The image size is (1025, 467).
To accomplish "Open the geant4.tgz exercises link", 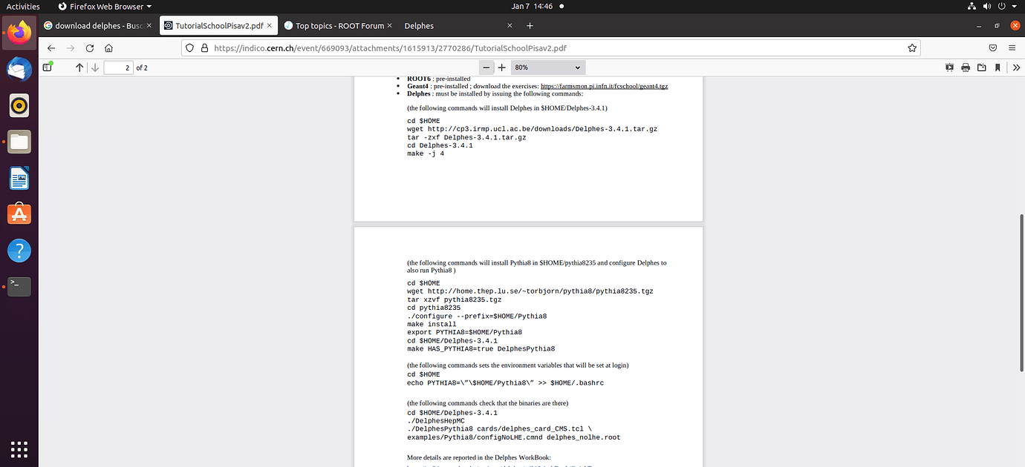I will pyautogui.click(x=604, y=86).
